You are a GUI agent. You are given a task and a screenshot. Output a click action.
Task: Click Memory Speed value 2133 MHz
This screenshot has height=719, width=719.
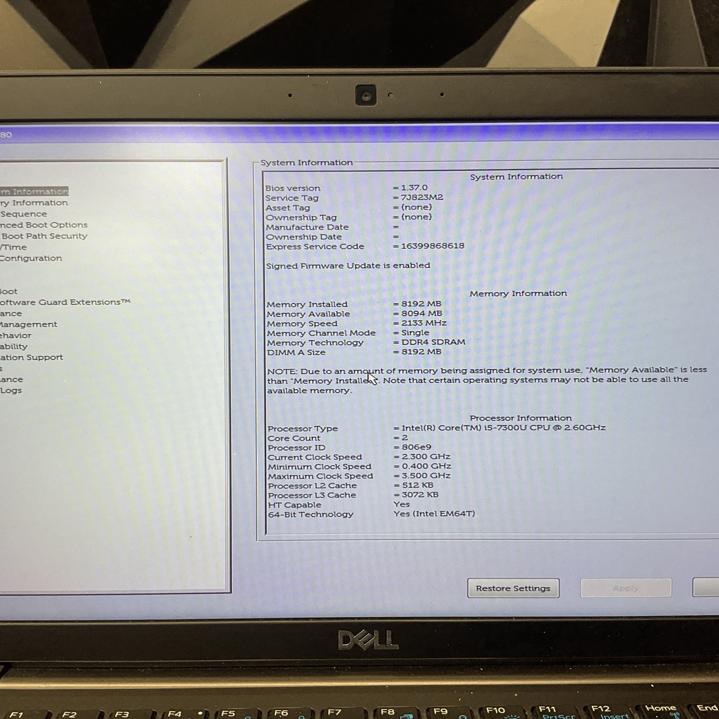(424, 323)
